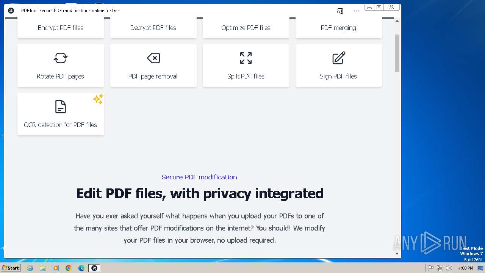
Task: Click the 4:08 PM taskbar clock
Action: (465, 268)
